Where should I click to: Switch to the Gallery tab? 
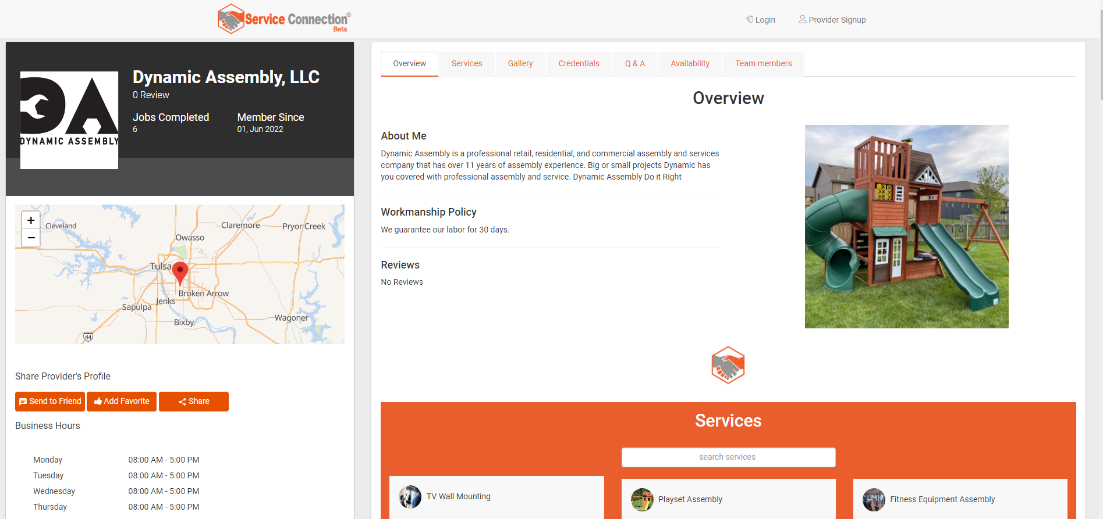pos(520,64)
